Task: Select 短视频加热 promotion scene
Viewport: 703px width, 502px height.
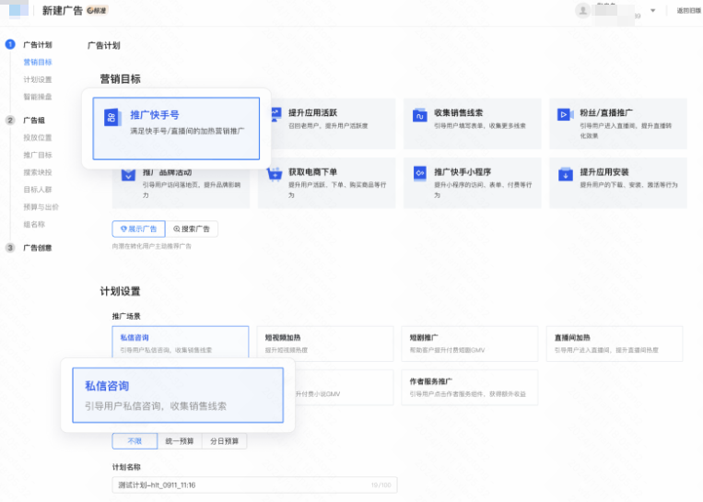Action: pos(325,344)
